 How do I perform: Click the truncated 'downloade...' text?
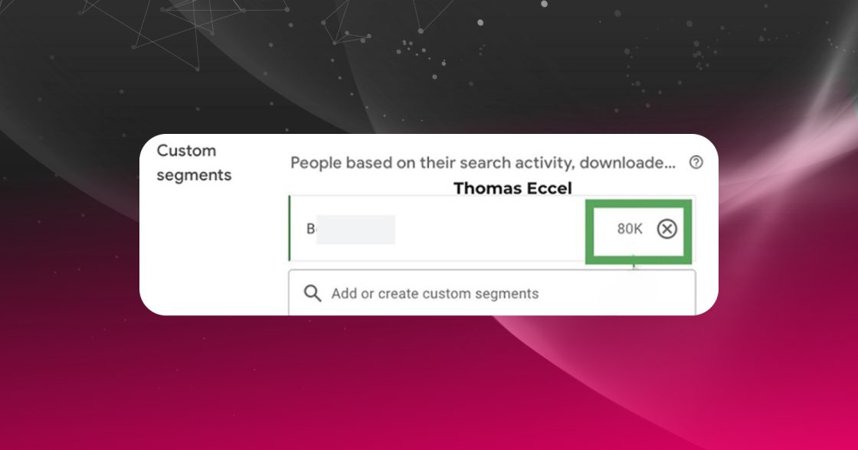click(627, 163)
